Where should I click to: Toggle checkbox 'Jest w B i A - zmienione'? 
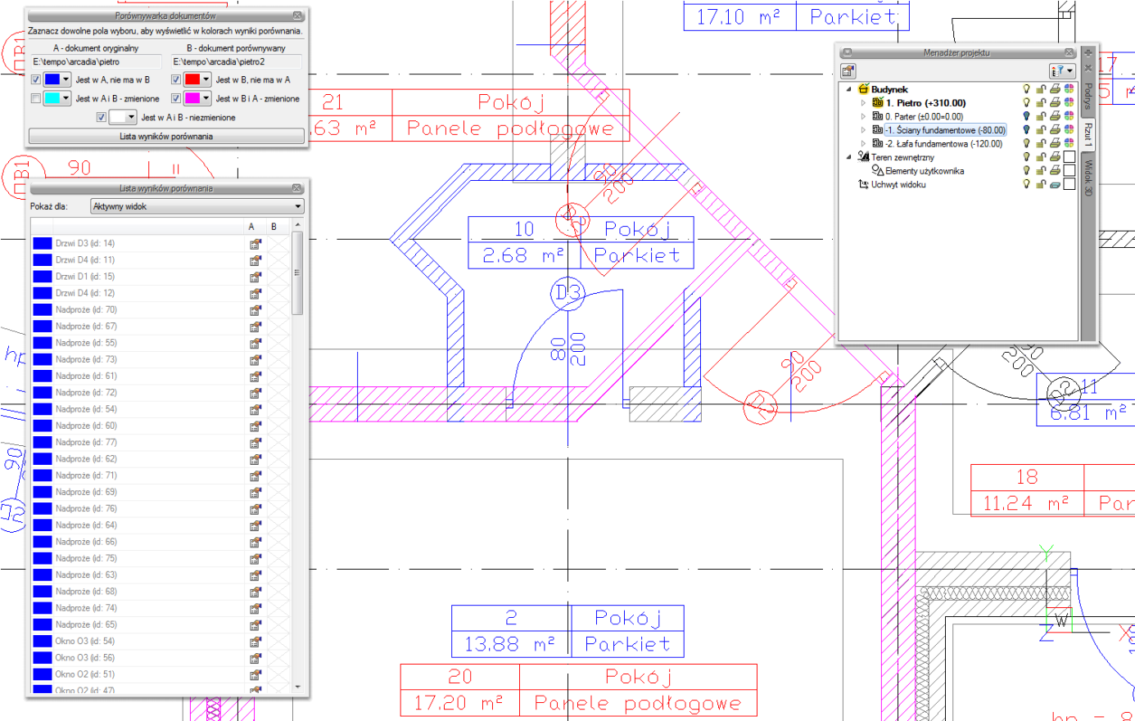176,98
